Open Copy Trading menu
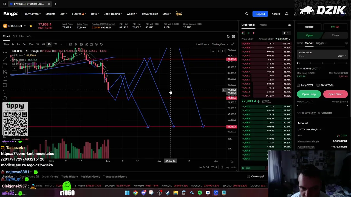 pyautogui.click(x=113, y=14)
